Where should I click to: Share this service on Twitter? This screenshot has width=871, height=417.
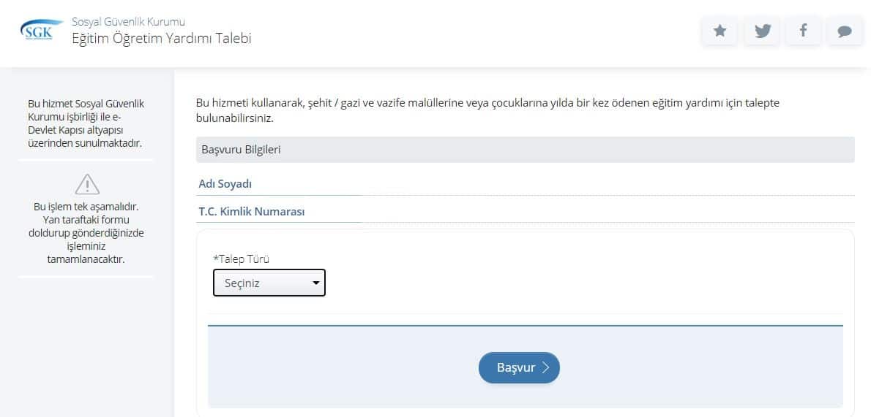tap(762, 31)
